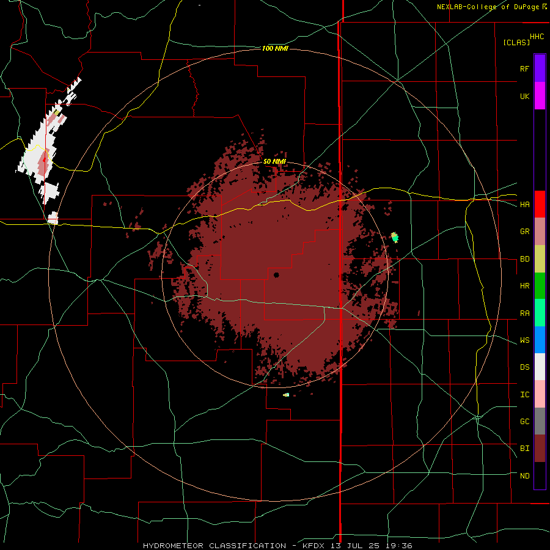Click the HR legend label
The height and width of the screenshot is (550, 550).
click(524, 286)
